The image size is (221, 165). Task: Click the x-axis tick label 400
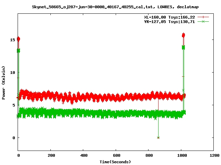[x=84, y=155]
